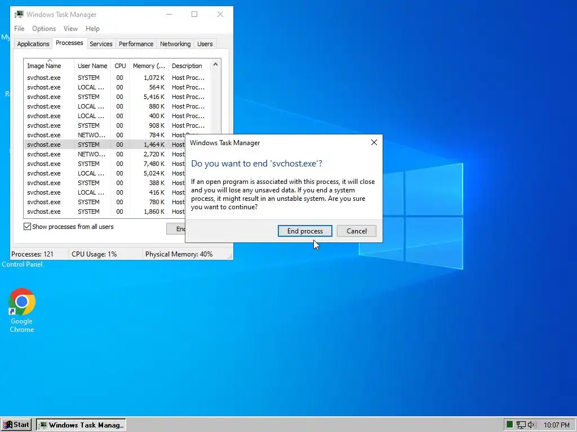Viewport: 577px width, 432px height.
Task: Click the process list scroll up arrow
Action: pyautogui.click(x=215, y=64)
